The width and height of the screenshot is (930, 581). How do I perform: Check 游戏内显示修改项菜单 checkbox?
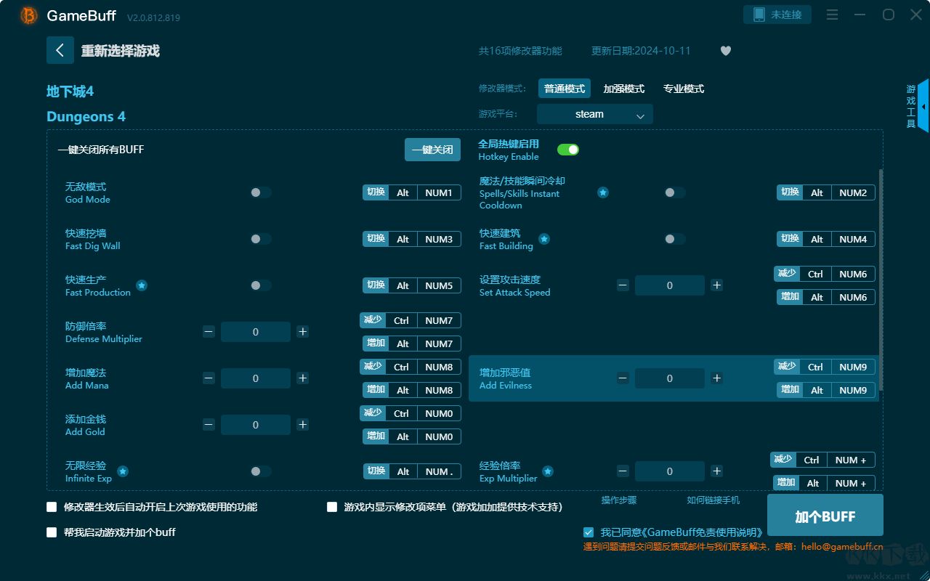[332, 507]
